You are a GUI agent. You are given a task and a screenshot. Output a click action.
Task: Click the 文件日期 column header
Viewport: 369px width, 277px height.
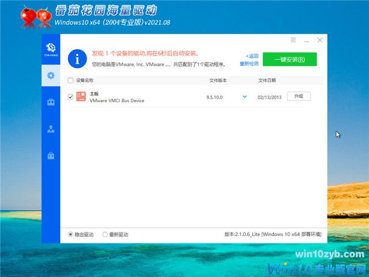point(267,80)
